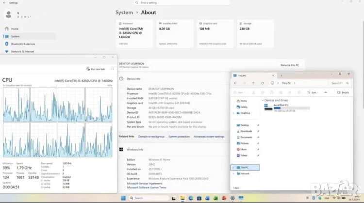Click the refresh icon in File Explorer
The height and width of the screenshot is (203, 364).
[263, 83]
